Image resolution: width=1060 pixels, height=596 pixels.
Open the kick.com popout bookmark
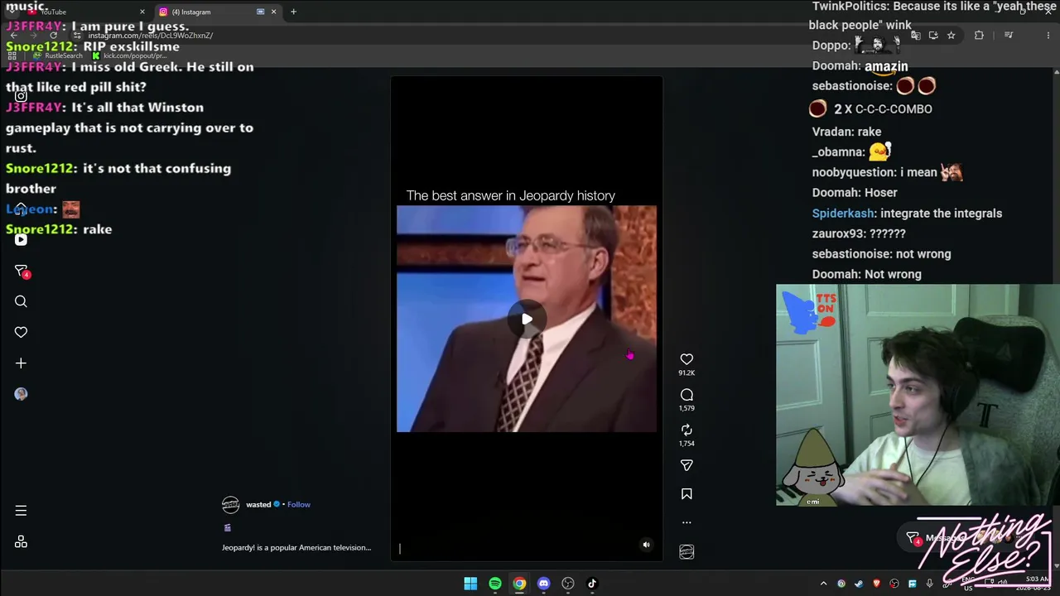130,55
